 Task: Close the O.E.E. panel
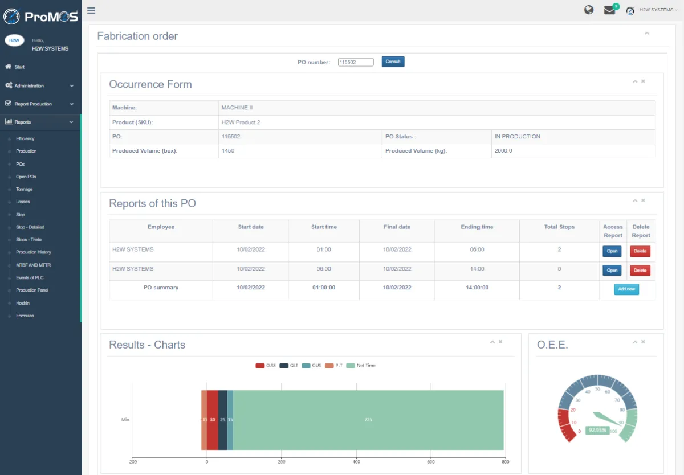643,342
